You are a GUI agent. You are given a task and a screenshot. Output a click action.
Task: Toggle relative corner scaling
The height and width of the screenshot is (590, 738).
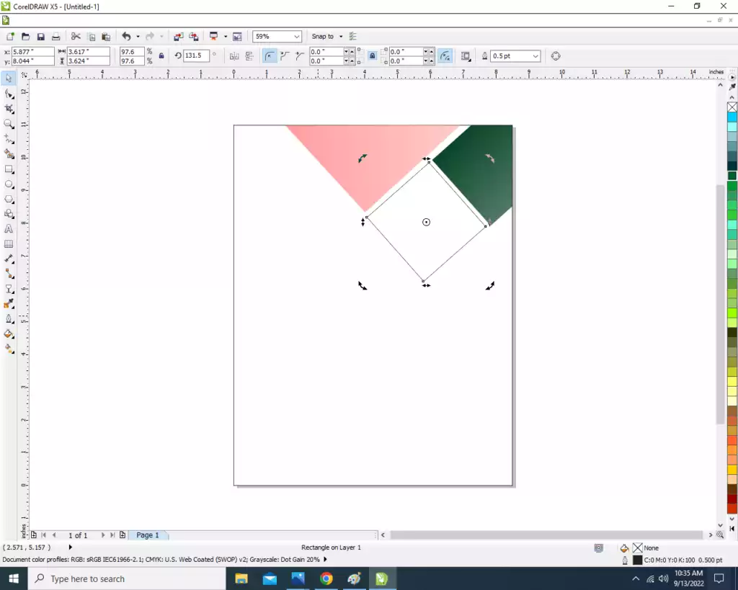point(445,56)
